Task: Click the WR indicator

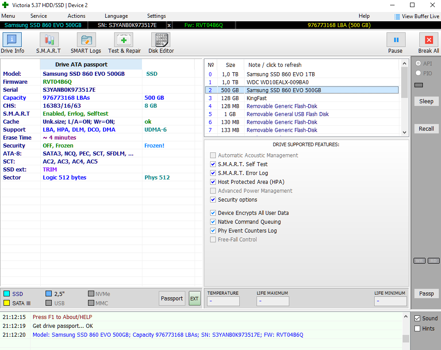Action: coord(419,261)
